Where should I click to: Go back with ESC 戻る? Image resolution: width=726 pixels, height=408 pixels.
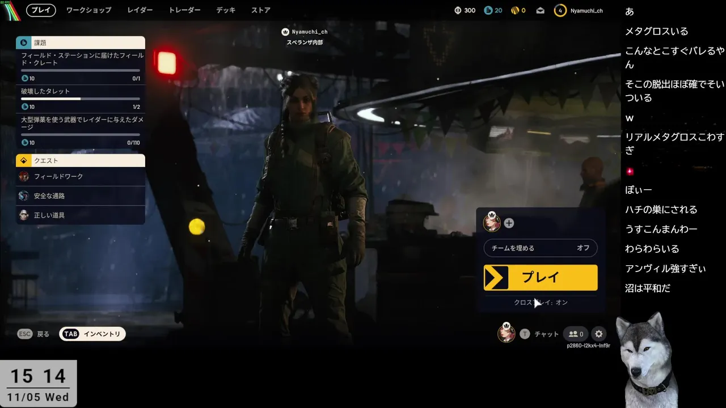click(x=33, y=334)
